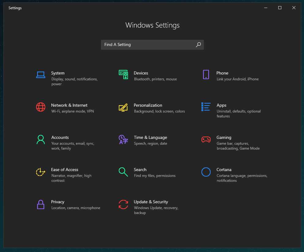Select the Network & Internet title
Viewport: 304px width, 252px height.
pyautogui.click(x=69, y=105)
